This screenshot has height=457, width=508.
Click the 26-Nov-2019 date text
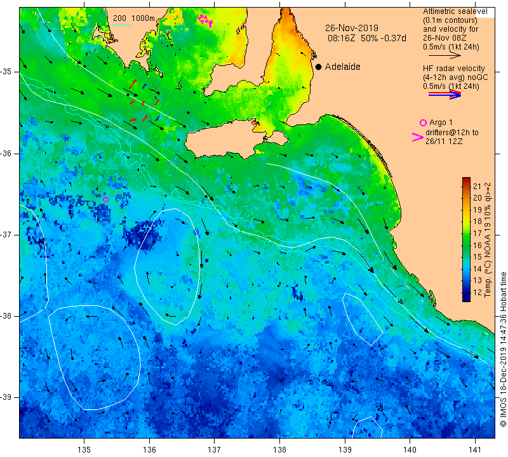(x=352, y=28)
